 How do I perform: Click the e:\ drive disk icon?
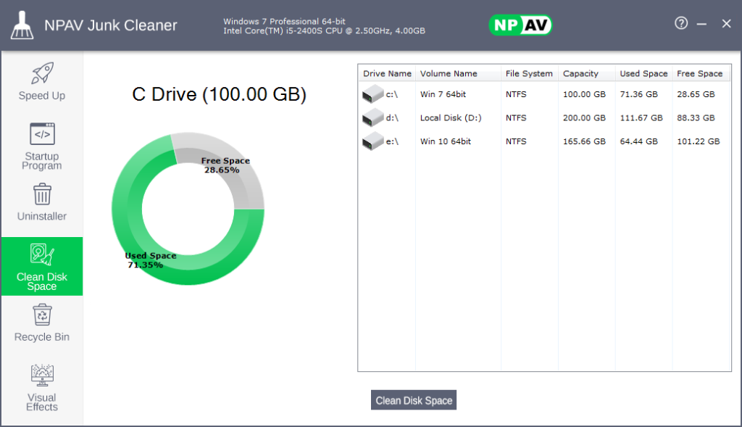point(373,141)
